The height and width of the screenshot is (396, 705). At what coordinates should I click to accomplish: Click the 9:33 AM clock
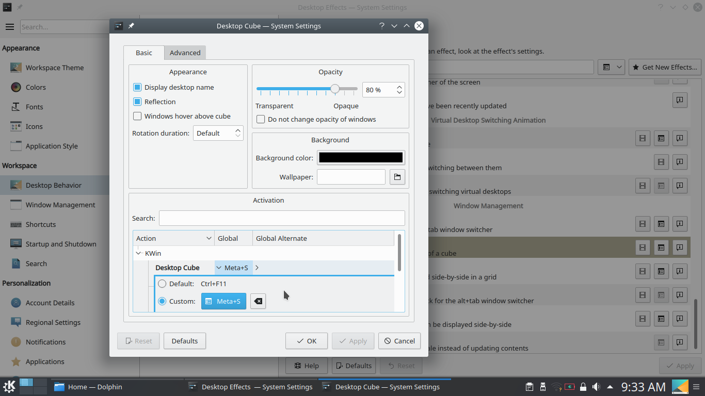pos(643,387)
